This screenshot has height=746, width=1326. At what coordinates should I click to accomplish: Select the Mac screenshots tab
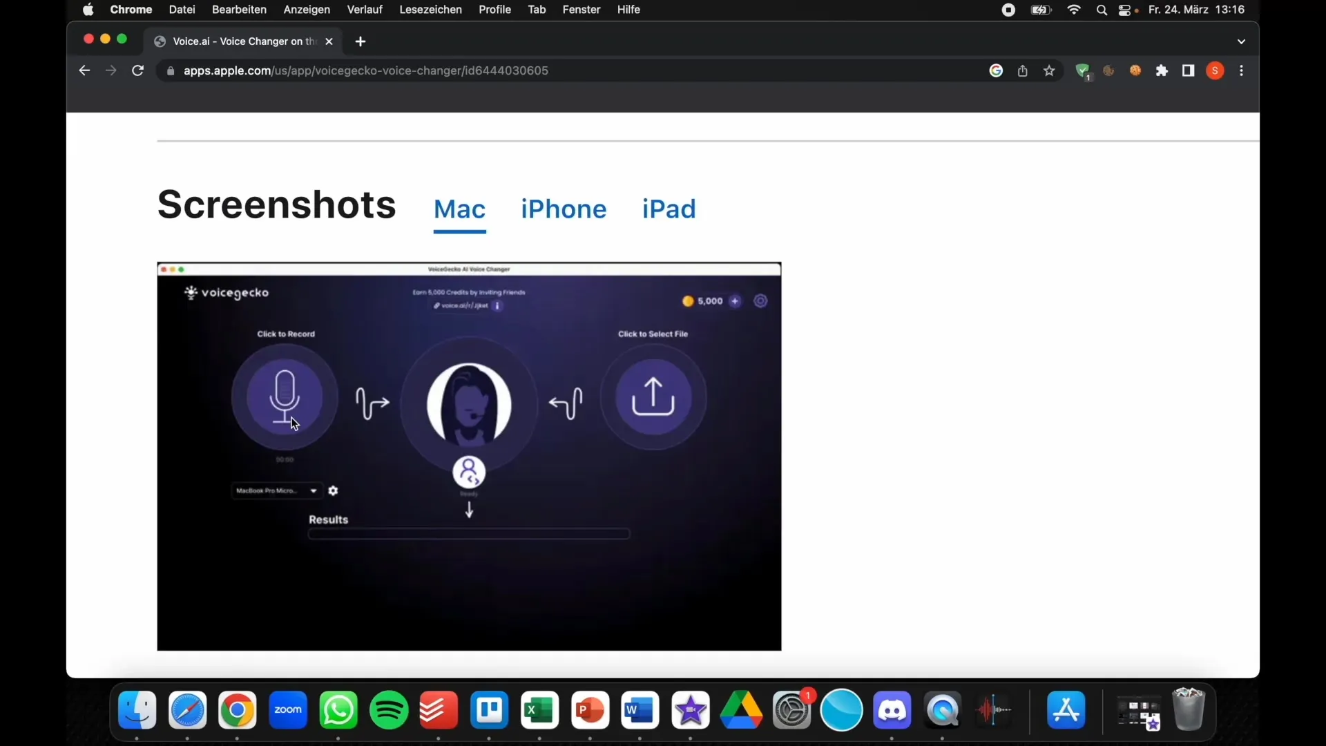coord(459,209)
